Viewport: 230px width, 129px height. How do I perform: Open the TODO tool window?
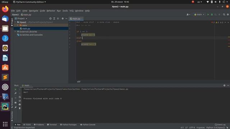point(27,125)
